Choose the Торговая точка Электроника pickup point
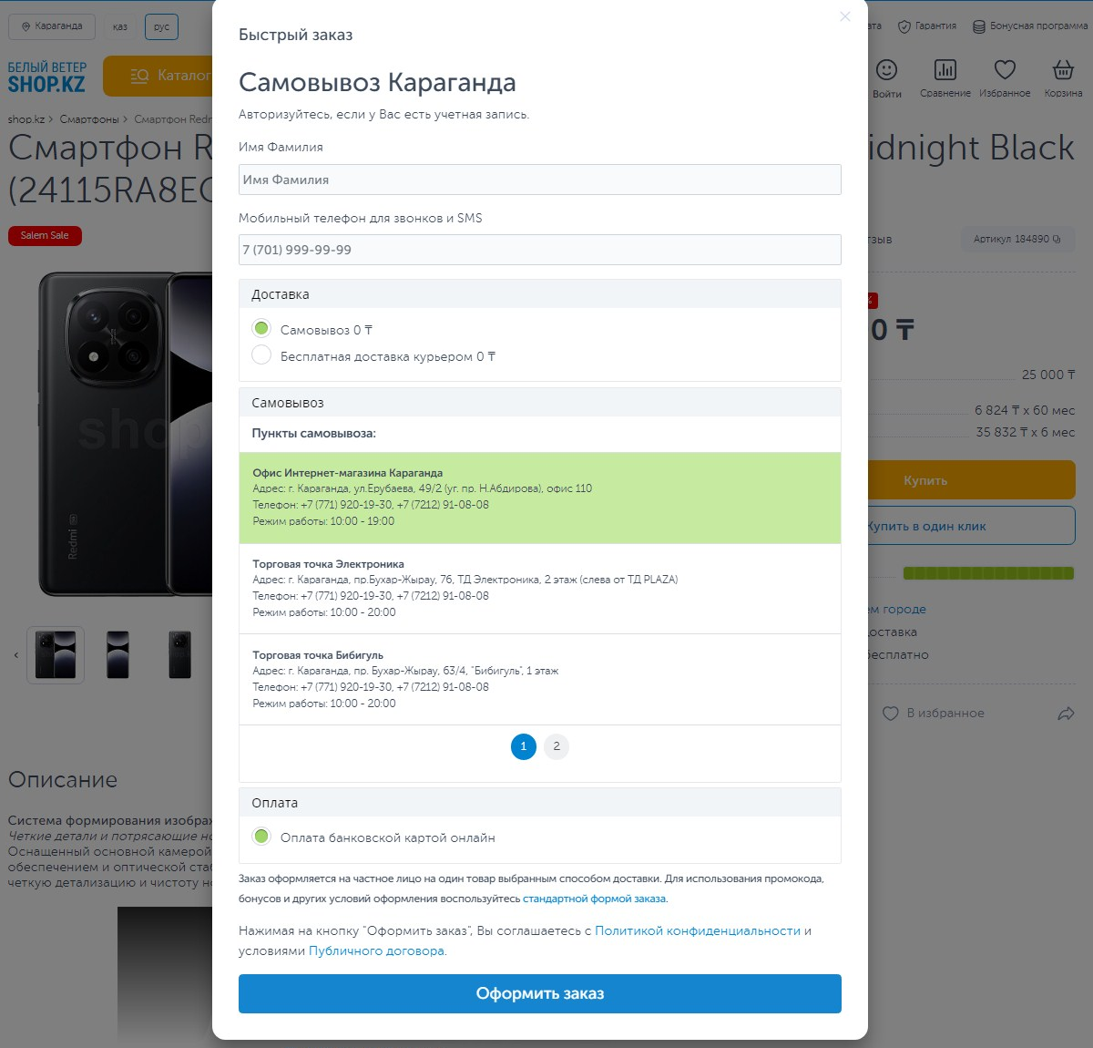Screen dimensions: 1093x1048 (539, 588)
